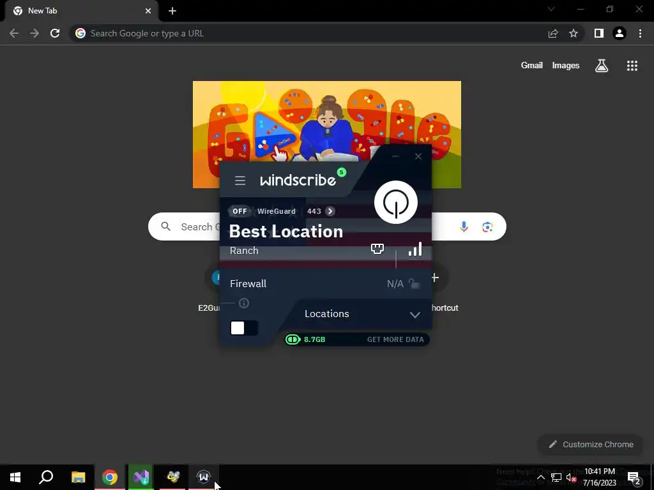
Task: Reload the current Chrome page
Action: (55, 33)
